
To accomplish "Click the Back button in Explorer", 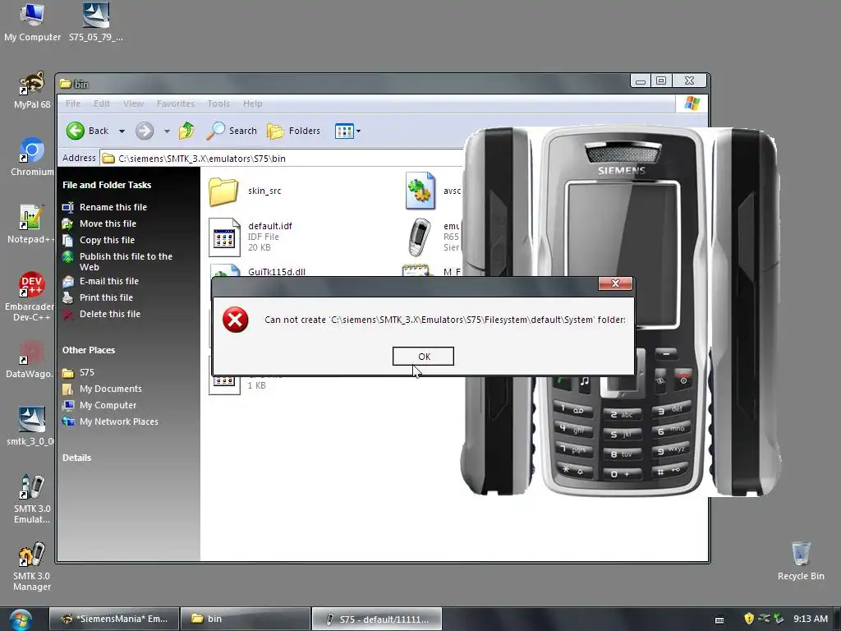I will point(87,131).
